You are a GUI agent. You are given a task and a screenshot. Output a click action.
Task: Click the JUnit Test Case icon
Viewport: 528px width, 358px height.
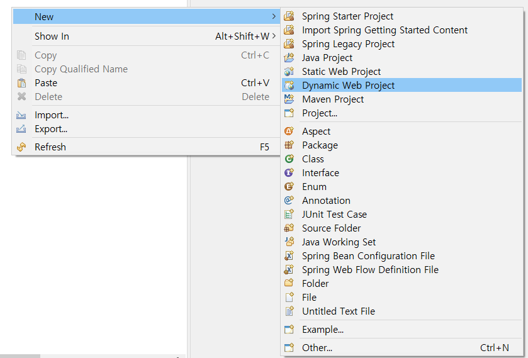pos(289,214)
